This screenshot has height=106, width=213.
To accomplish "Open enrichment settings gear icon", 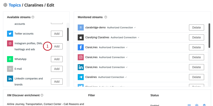I will (x=197, y=105).
